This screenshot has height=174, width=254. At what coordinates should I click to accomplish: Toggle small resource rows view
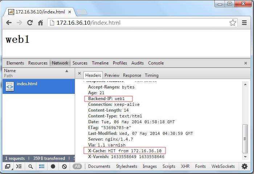(x=42, y=166)
